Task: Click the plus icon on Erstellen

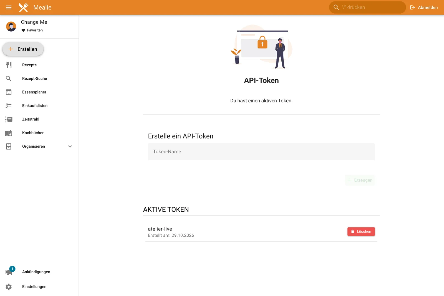Action: [11, 49]
